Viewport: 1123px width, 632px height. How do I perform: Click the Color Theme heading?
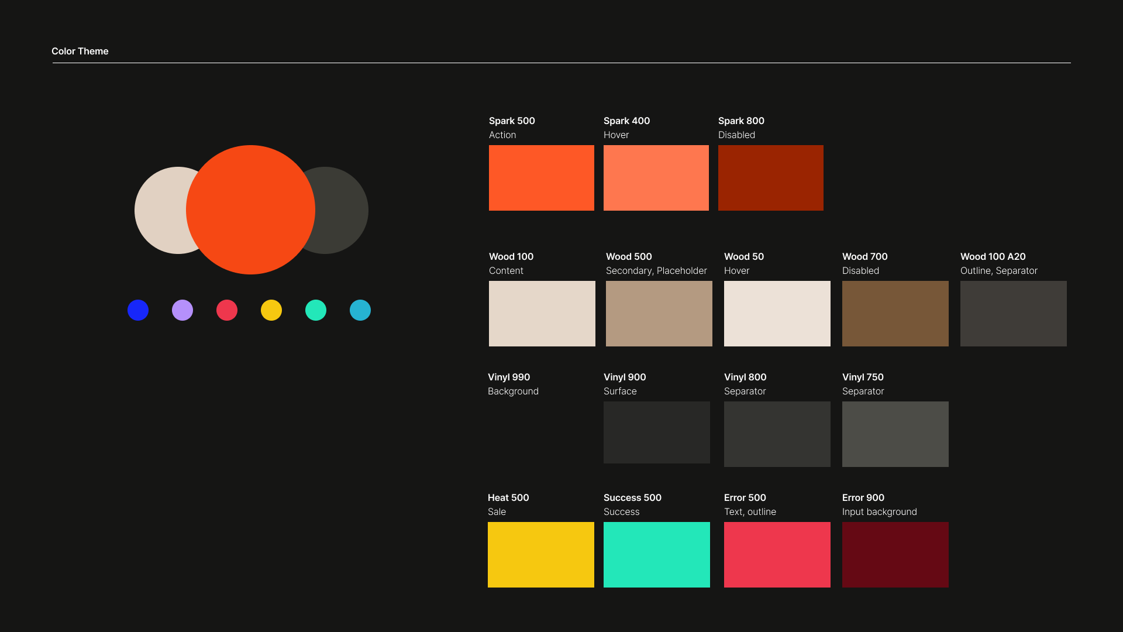(x=80, y=51)
